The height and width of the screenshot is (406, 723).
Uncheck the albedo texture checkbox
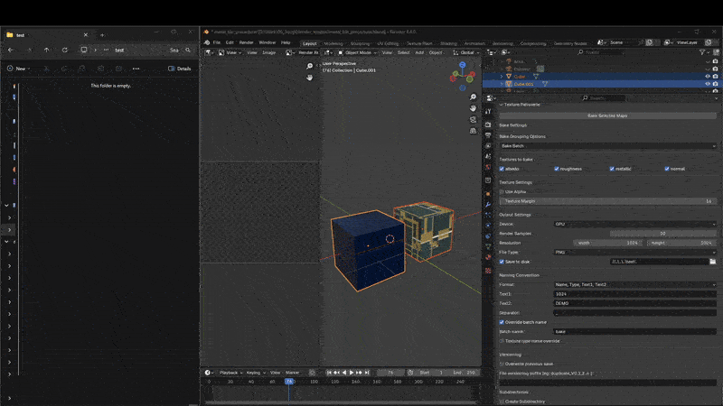(x=502, y=169)
